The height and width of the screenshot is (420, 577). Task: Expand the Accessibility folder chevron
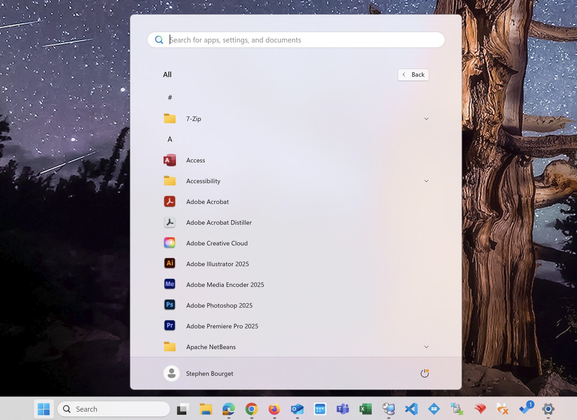pos(426,181)
